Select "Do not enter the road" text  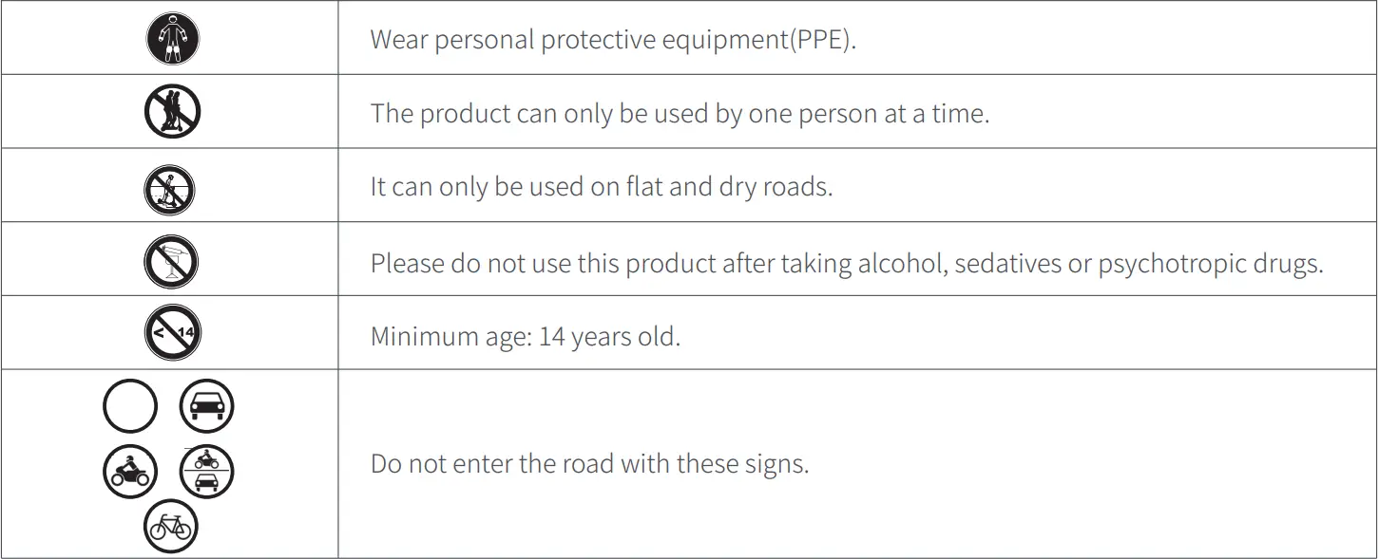(589, 464)
